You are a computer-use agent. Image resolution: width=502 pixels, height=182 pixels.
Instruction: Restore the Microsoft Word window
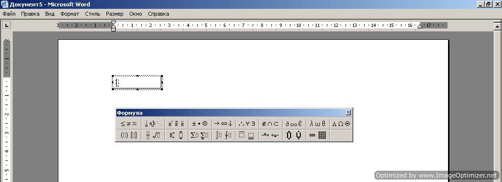488,4
